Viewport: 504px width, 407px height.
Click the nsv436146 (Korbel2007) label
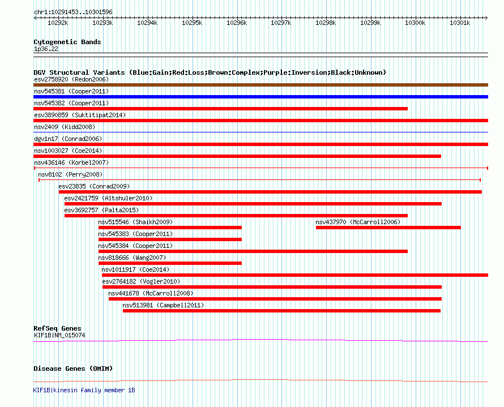71,162
